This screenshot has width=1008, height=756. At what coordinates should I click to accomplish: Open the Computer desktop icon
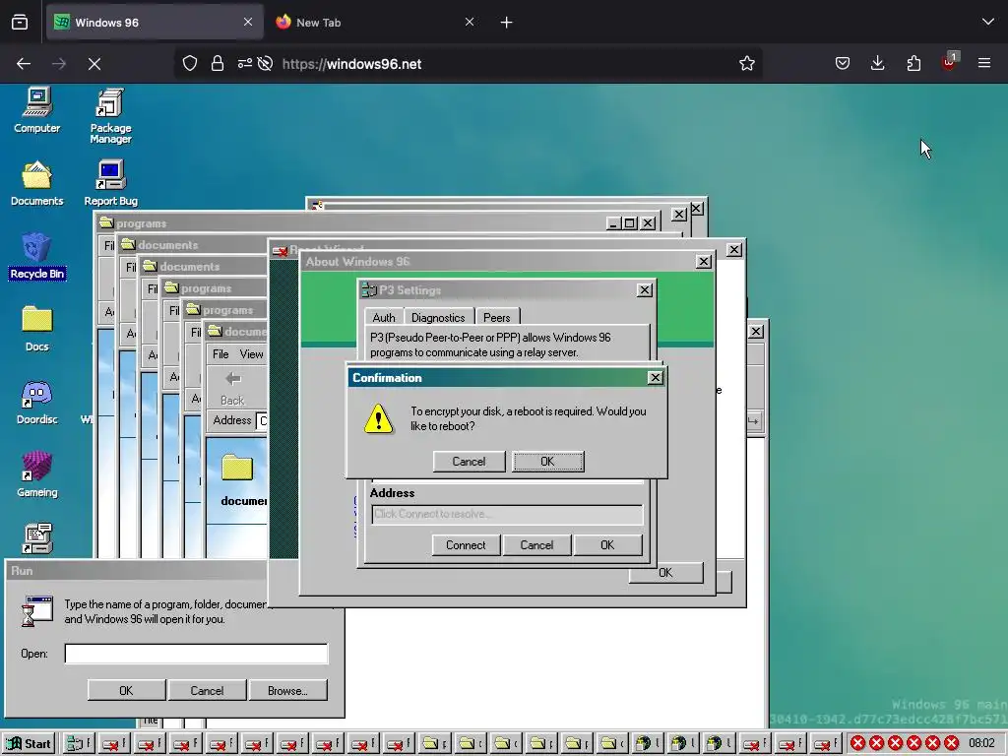(36, 110)
